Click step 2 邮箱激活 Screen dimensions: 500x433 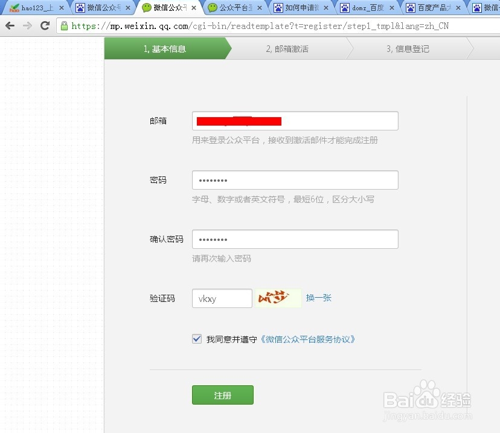pos(287,49)
